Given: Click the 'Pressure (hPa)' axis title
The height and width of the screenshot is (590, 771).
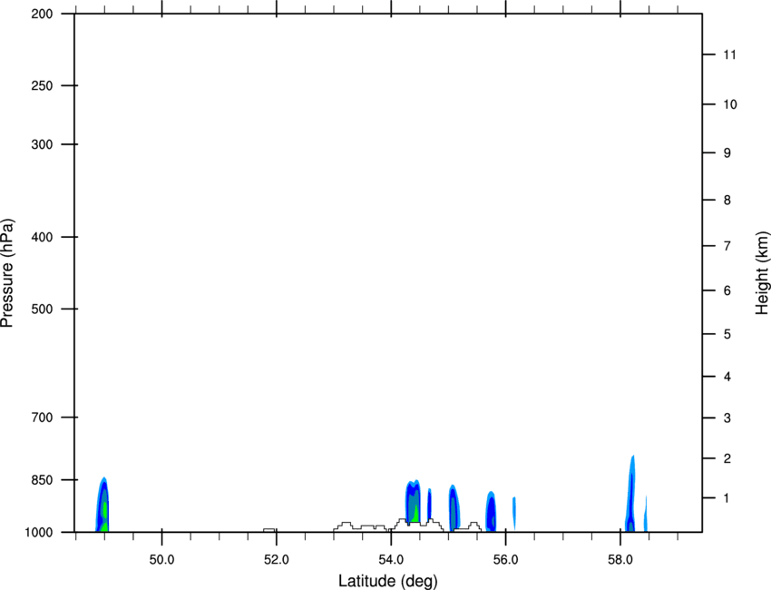Looking at the screenshot, I should point(7,273).
